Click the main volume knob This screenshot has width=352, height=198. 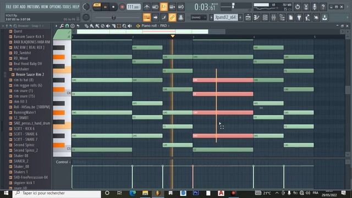[x=86, y=7]
